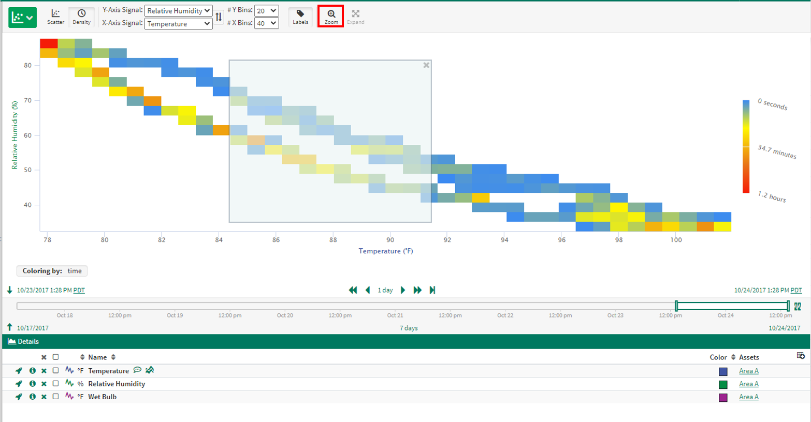Open the Y-Axis Signal dropdown
Screen dimensions: 811x422
[x=178, y=10]
